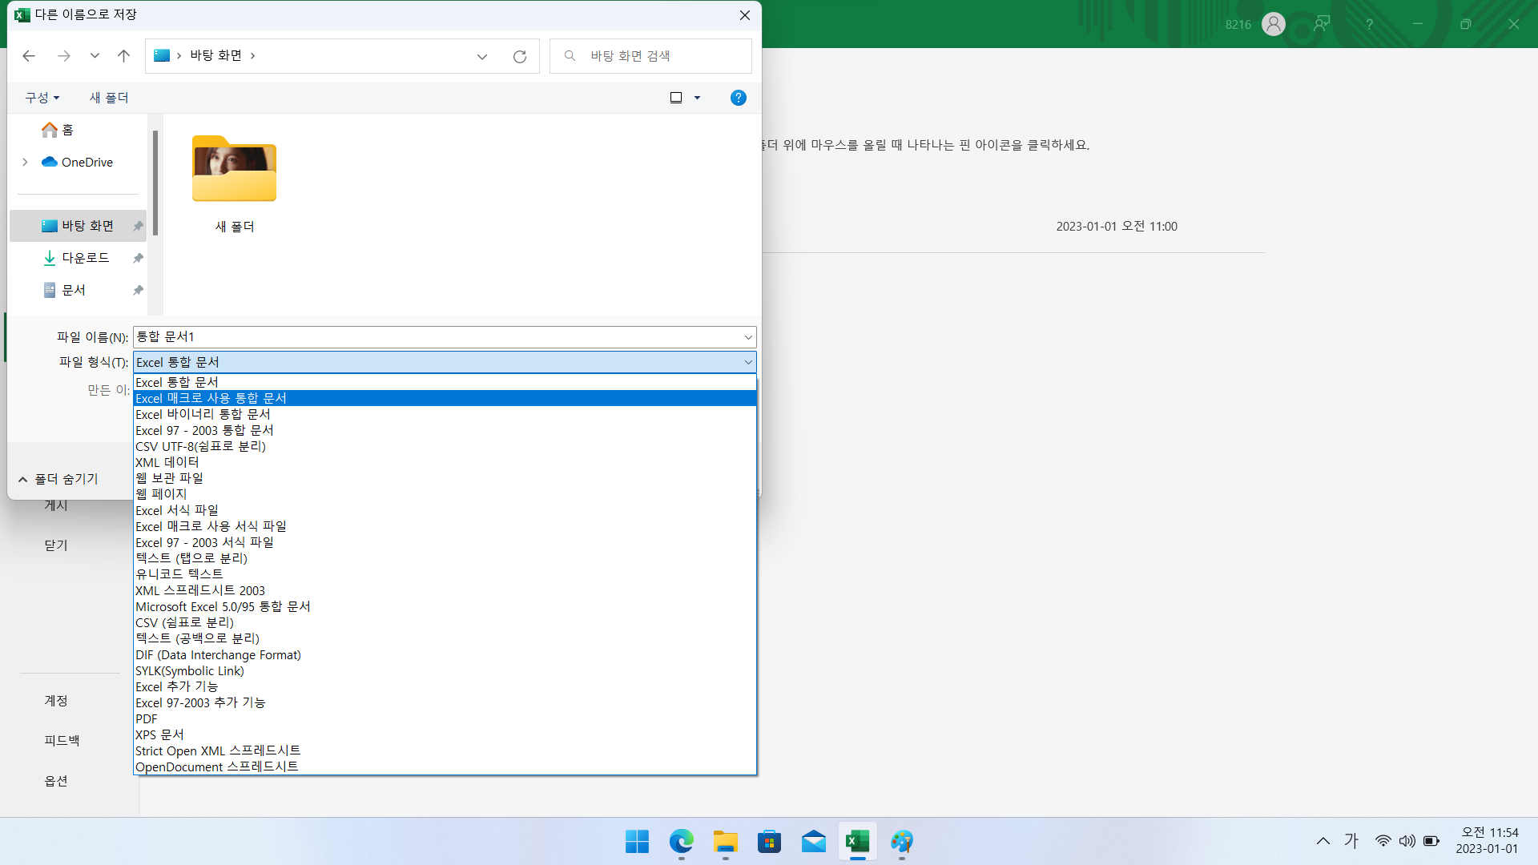Open the 구성 dropdown menu
The width and height of the screenshot is (1538, 865).
[x=42, y=98]
